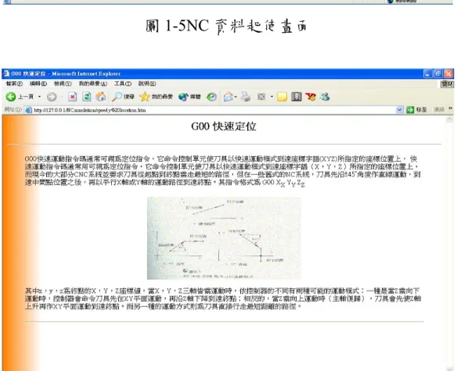Click the Print printer icon
The height and width of the screenshot is (371, 457).
pyautogui.click(x=246, y=97)
